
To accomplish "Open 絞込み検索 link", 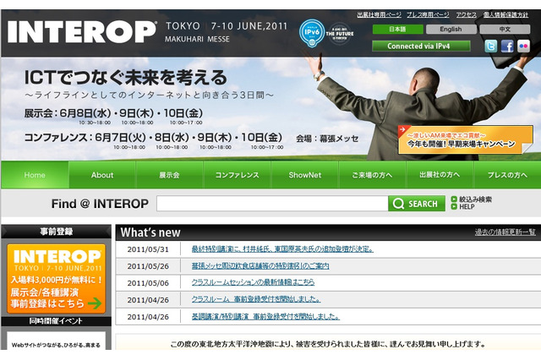I will pyautogui.click(x=475, y=199).
